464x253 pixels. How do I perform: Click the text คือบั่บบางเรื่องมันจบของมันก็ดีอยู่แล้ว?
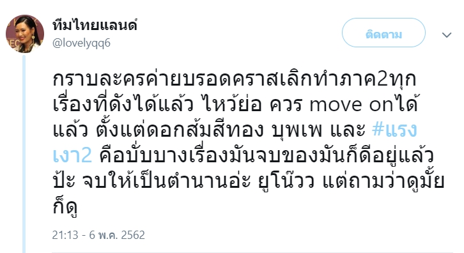coord(267,155)
